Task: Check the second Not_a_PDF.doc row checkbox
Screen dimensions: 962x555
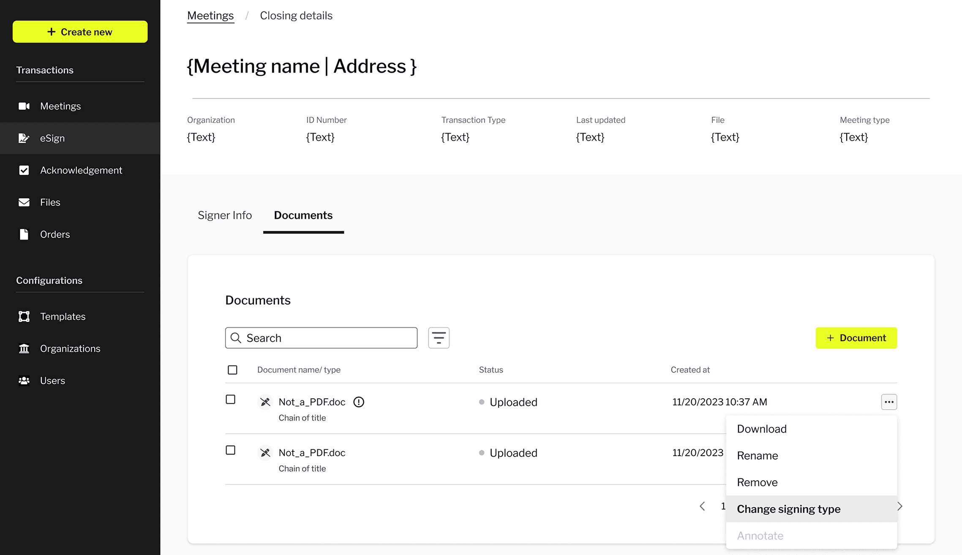Action: click(231, 450)
